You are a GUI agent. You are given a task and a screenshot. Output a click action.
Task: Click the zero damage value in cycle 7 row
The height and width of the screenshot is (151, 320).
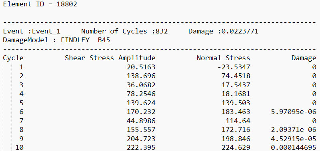[314, 121]
